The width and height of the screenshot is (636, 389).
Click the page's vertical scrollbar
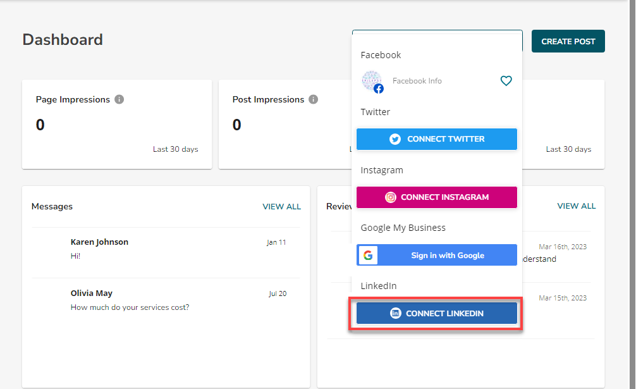point(632,195)
